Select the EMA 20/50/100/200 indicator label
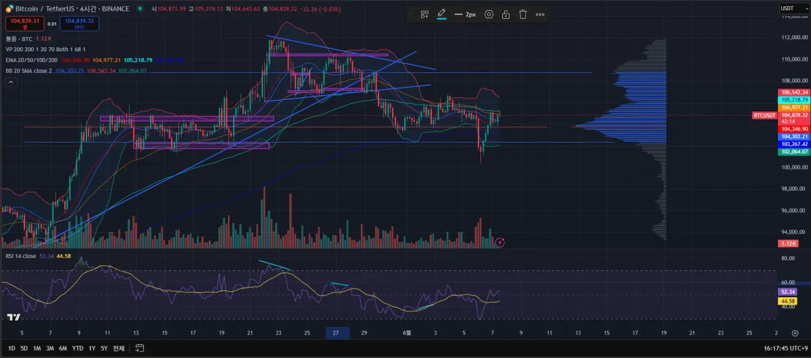 click(x=32, y=60)
